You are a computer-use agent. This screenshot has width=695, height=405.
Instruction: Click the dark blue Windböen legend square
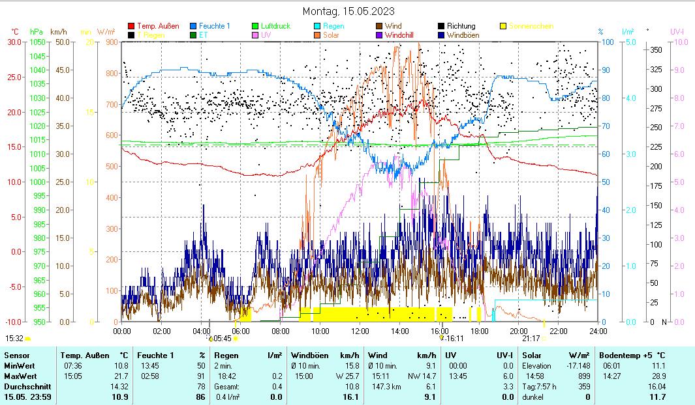(x=441, y=35)
